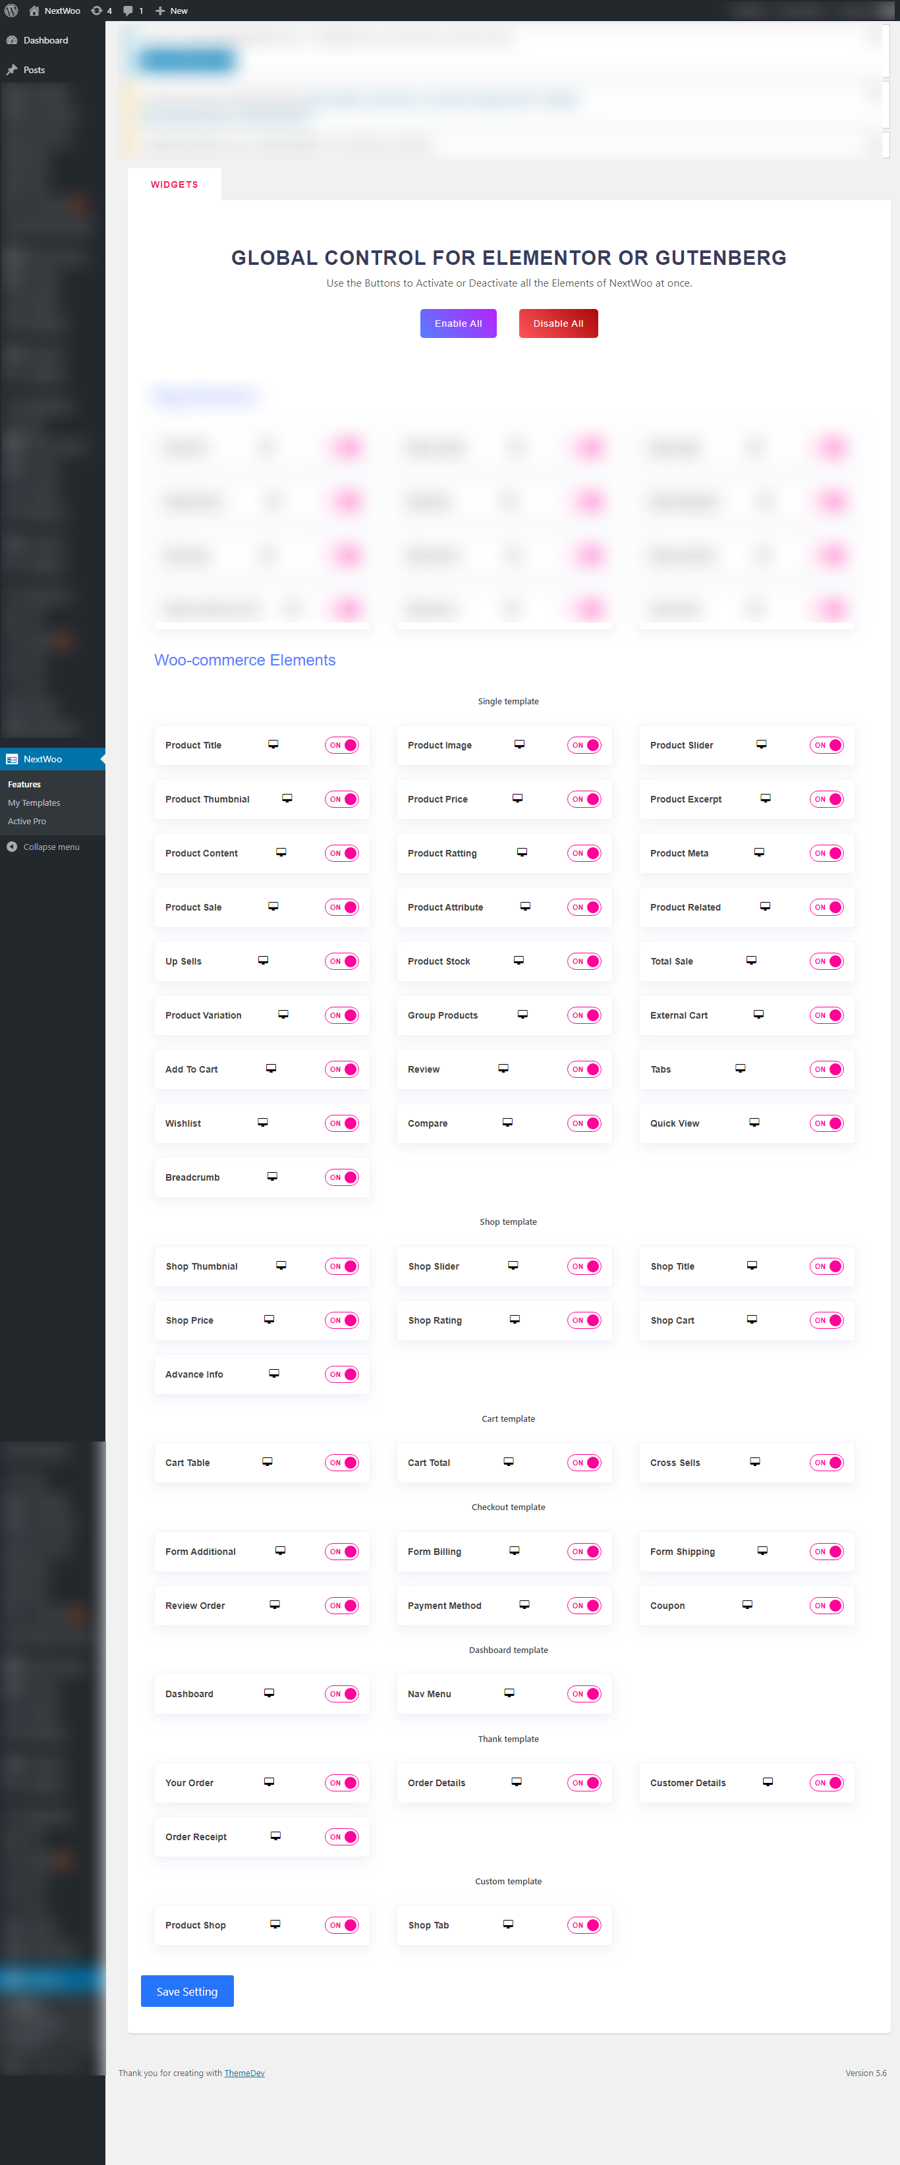Click the monitor icon beside Product Price
The image size is (900, 2165).
pos(518,799)
